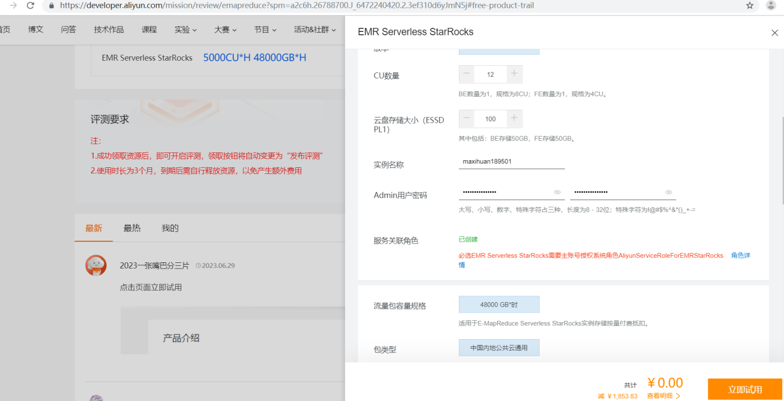Viewport: 784px width, 401px height.
Task: Open the 技术作品 menu item
Action: [109, 30]
